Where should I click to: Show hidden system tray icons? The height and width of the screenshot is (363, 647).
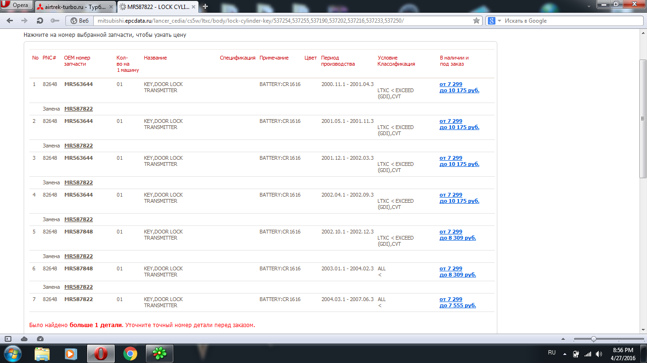point(564,354)
